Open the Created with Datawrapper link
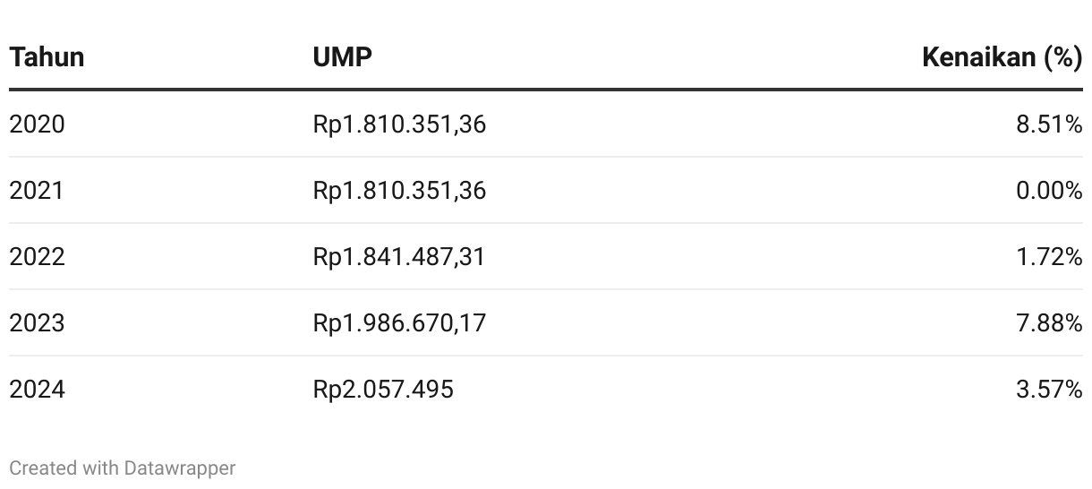Image resolution: width=1092 pixels, height=489 pixels. [x=123, y=468]
